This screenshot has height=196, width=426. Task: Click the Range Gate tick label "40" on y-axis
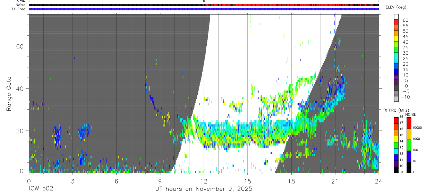[x=20, y=88]
